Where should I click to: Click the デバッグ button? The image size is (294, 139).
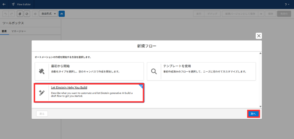pos(212,14)
